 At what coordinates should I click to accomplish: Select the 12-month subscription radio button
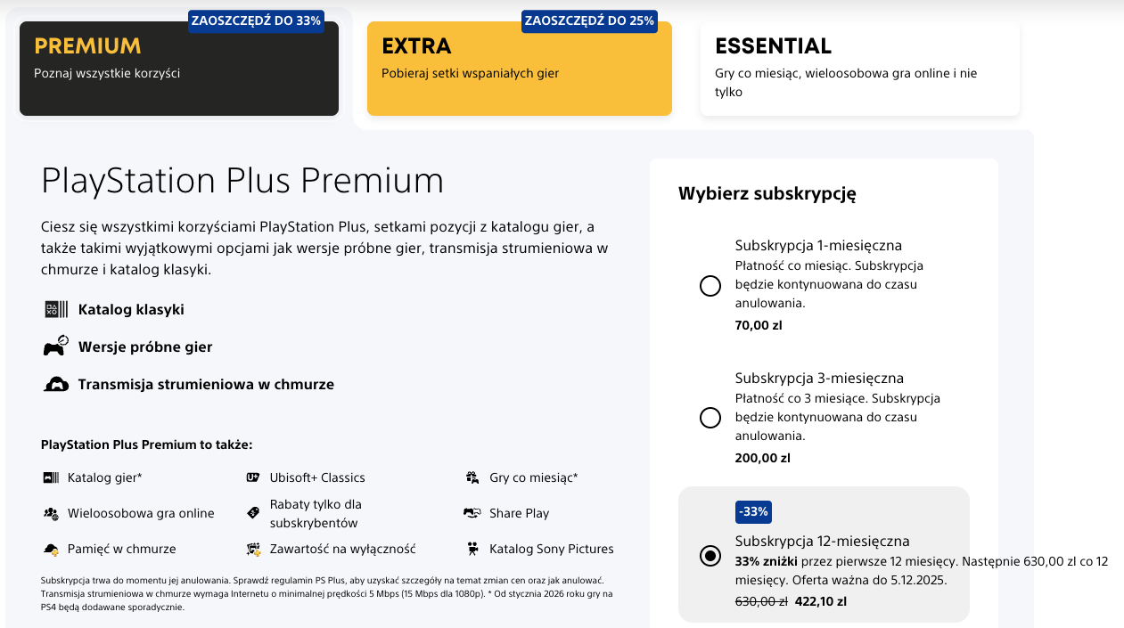pyautogui.click(x=710, y=556)
